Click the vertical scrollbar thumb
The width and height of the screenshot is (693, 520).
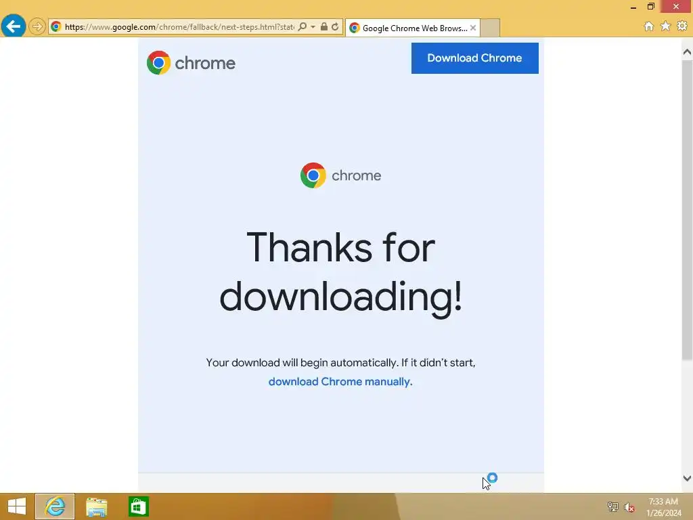pyautogui.click(x=688, y=210)
